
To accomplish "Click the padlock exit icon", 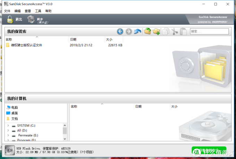I will (10, 19).
